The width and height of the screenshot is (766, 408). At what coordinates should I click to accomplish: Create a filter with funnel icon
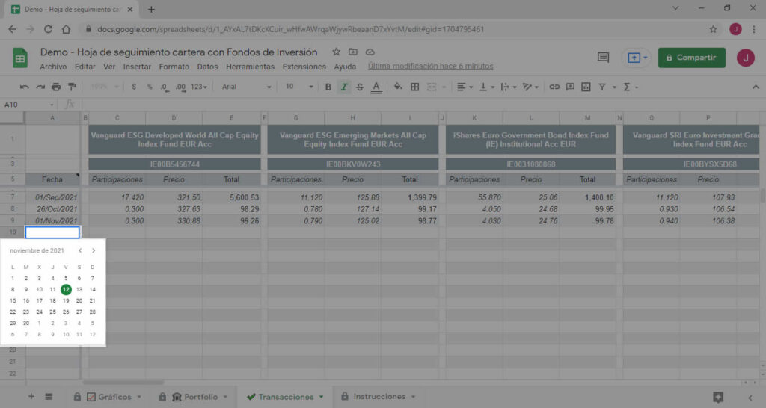(602, 87)
